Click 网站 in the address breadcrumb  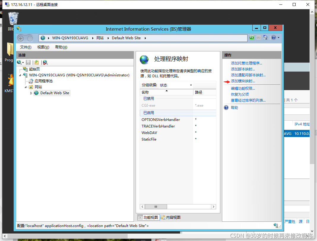coord(100,38)
